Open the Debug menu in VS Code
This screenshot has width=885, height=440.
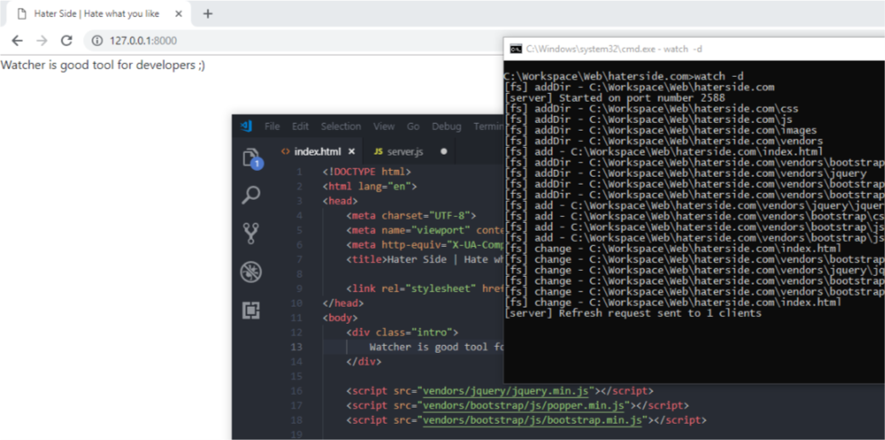(447, 126)
